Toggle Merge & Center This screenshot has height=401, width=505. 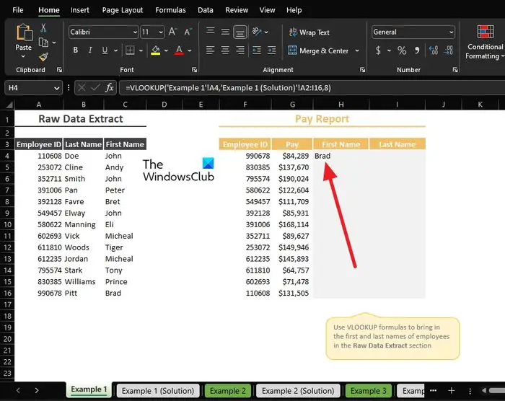(x=318, y=50)
